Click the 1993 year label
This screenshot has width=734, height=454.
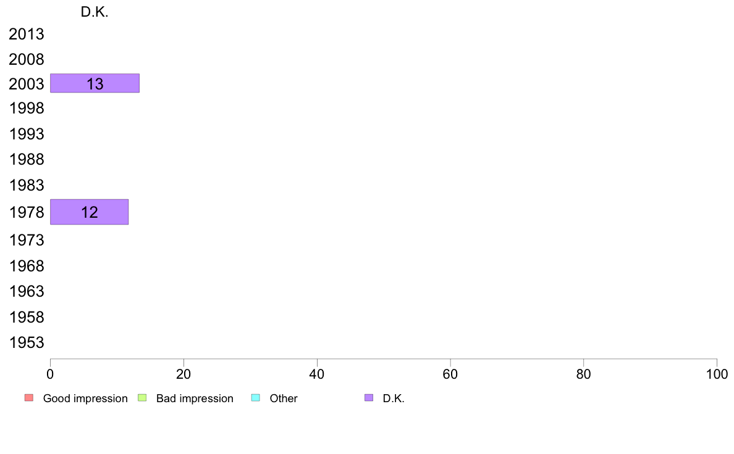coord(27,134)
